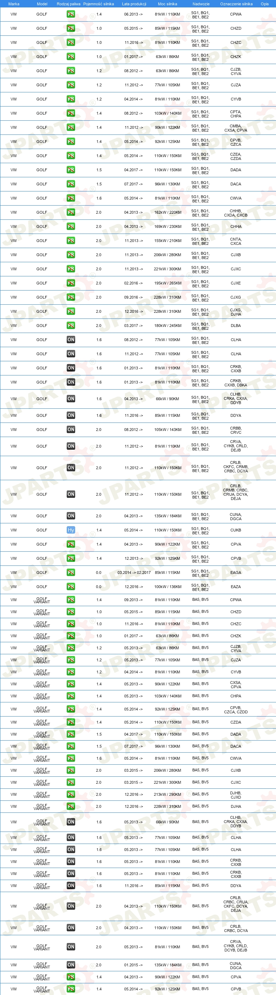Click fuel icon in EAGA row
This screenshot has width=276, height=995.
click(71, 573)
